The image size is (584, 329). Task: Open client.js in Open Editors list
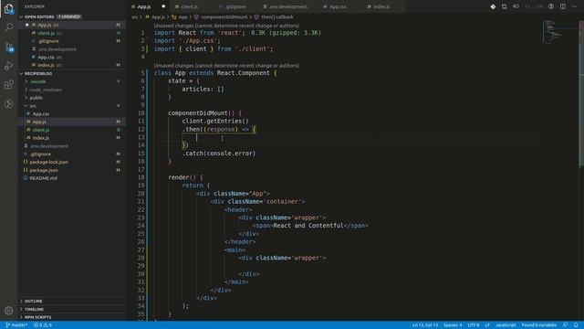coord(72,33)
